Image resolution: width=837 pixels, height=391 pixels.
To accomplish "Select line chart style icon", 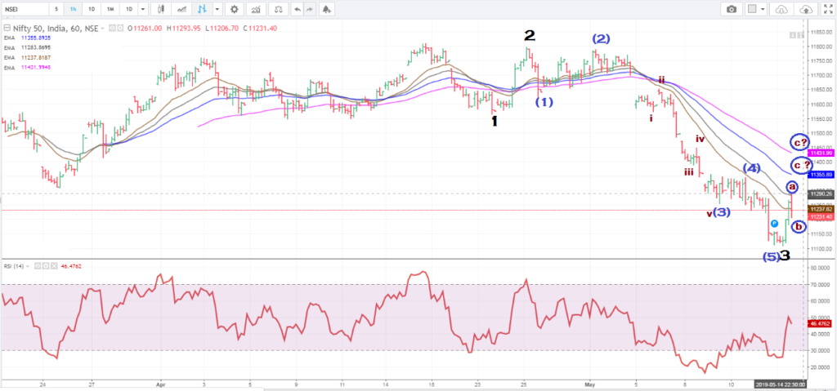I will 182,9.
